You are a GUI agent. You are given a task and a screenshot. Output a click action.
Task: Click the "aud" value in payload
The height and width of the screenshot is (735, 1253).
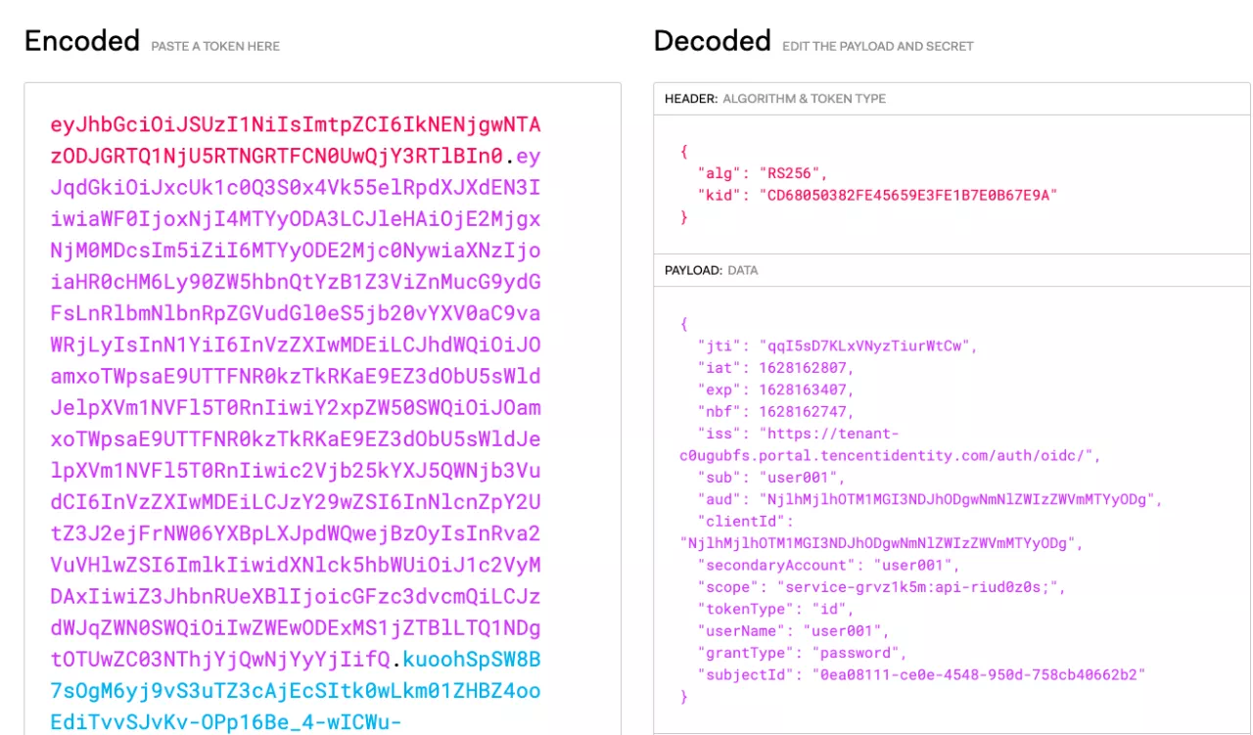960,499
